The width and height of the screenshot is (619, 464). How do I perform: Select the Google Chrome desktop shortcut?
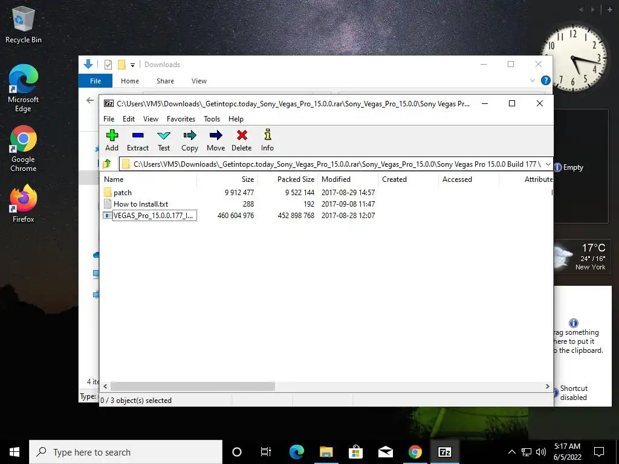tap(24, 149)
